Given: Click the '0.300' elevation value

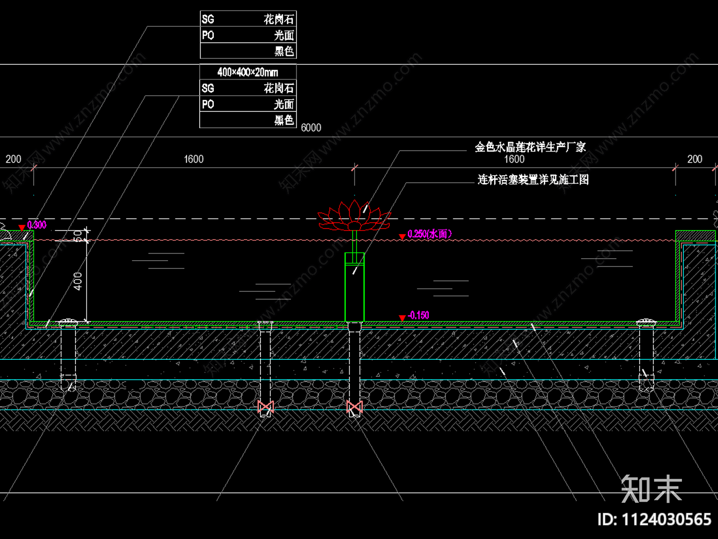Looking at the screenshot, I should [x=37, y=225].
